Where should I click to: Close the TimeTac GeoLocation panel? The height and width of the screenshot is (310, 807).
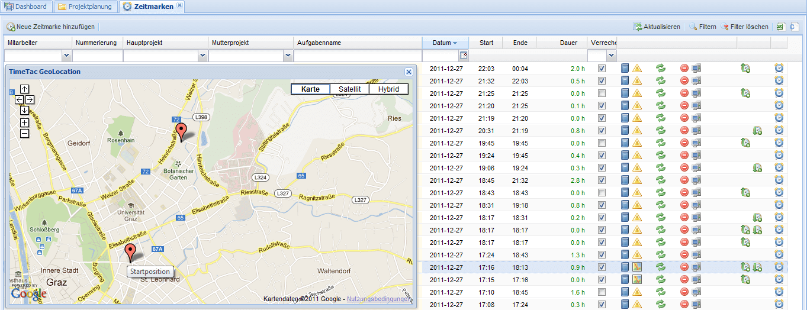(409, 72)
